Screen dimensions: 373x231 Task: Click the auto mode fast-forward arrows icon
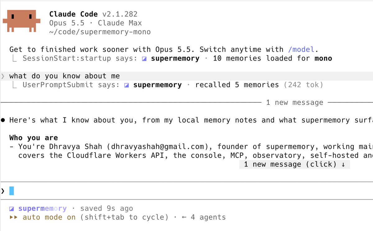click(x=13, y=217)
